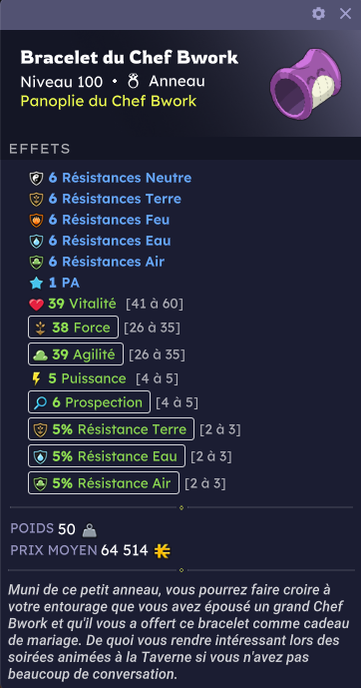The image size is (361, 688).
Task: Select the 6 Prospection boxed stat
Action: [89, 402]
